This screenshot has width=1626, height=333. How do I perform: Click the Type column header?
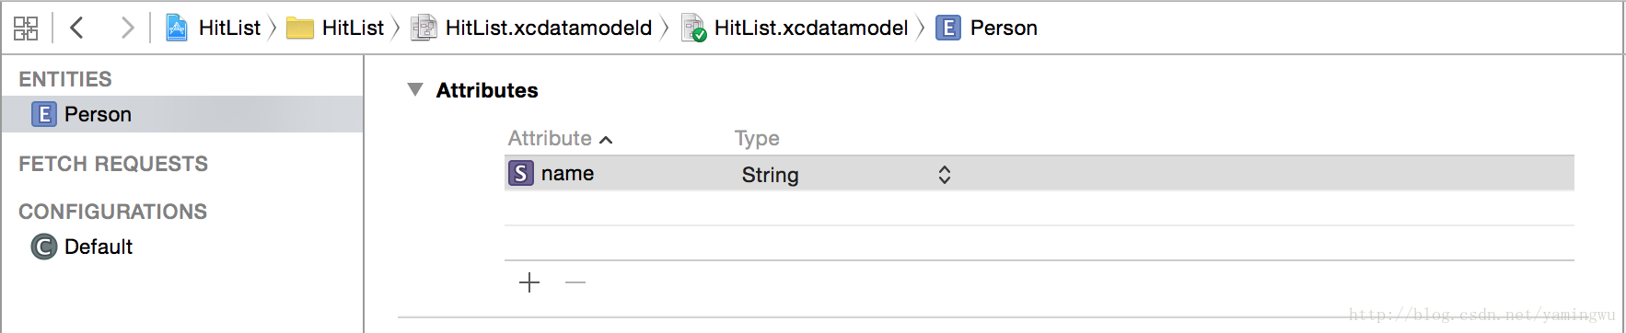coord(757,138)
